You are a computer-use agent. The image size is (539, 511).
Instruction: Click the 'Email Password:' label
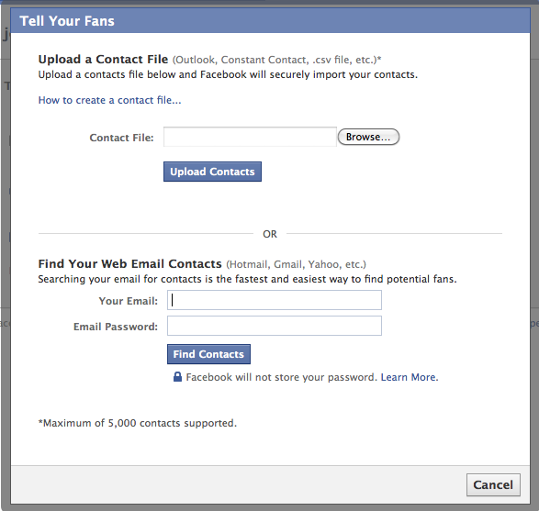pos(116,327)
